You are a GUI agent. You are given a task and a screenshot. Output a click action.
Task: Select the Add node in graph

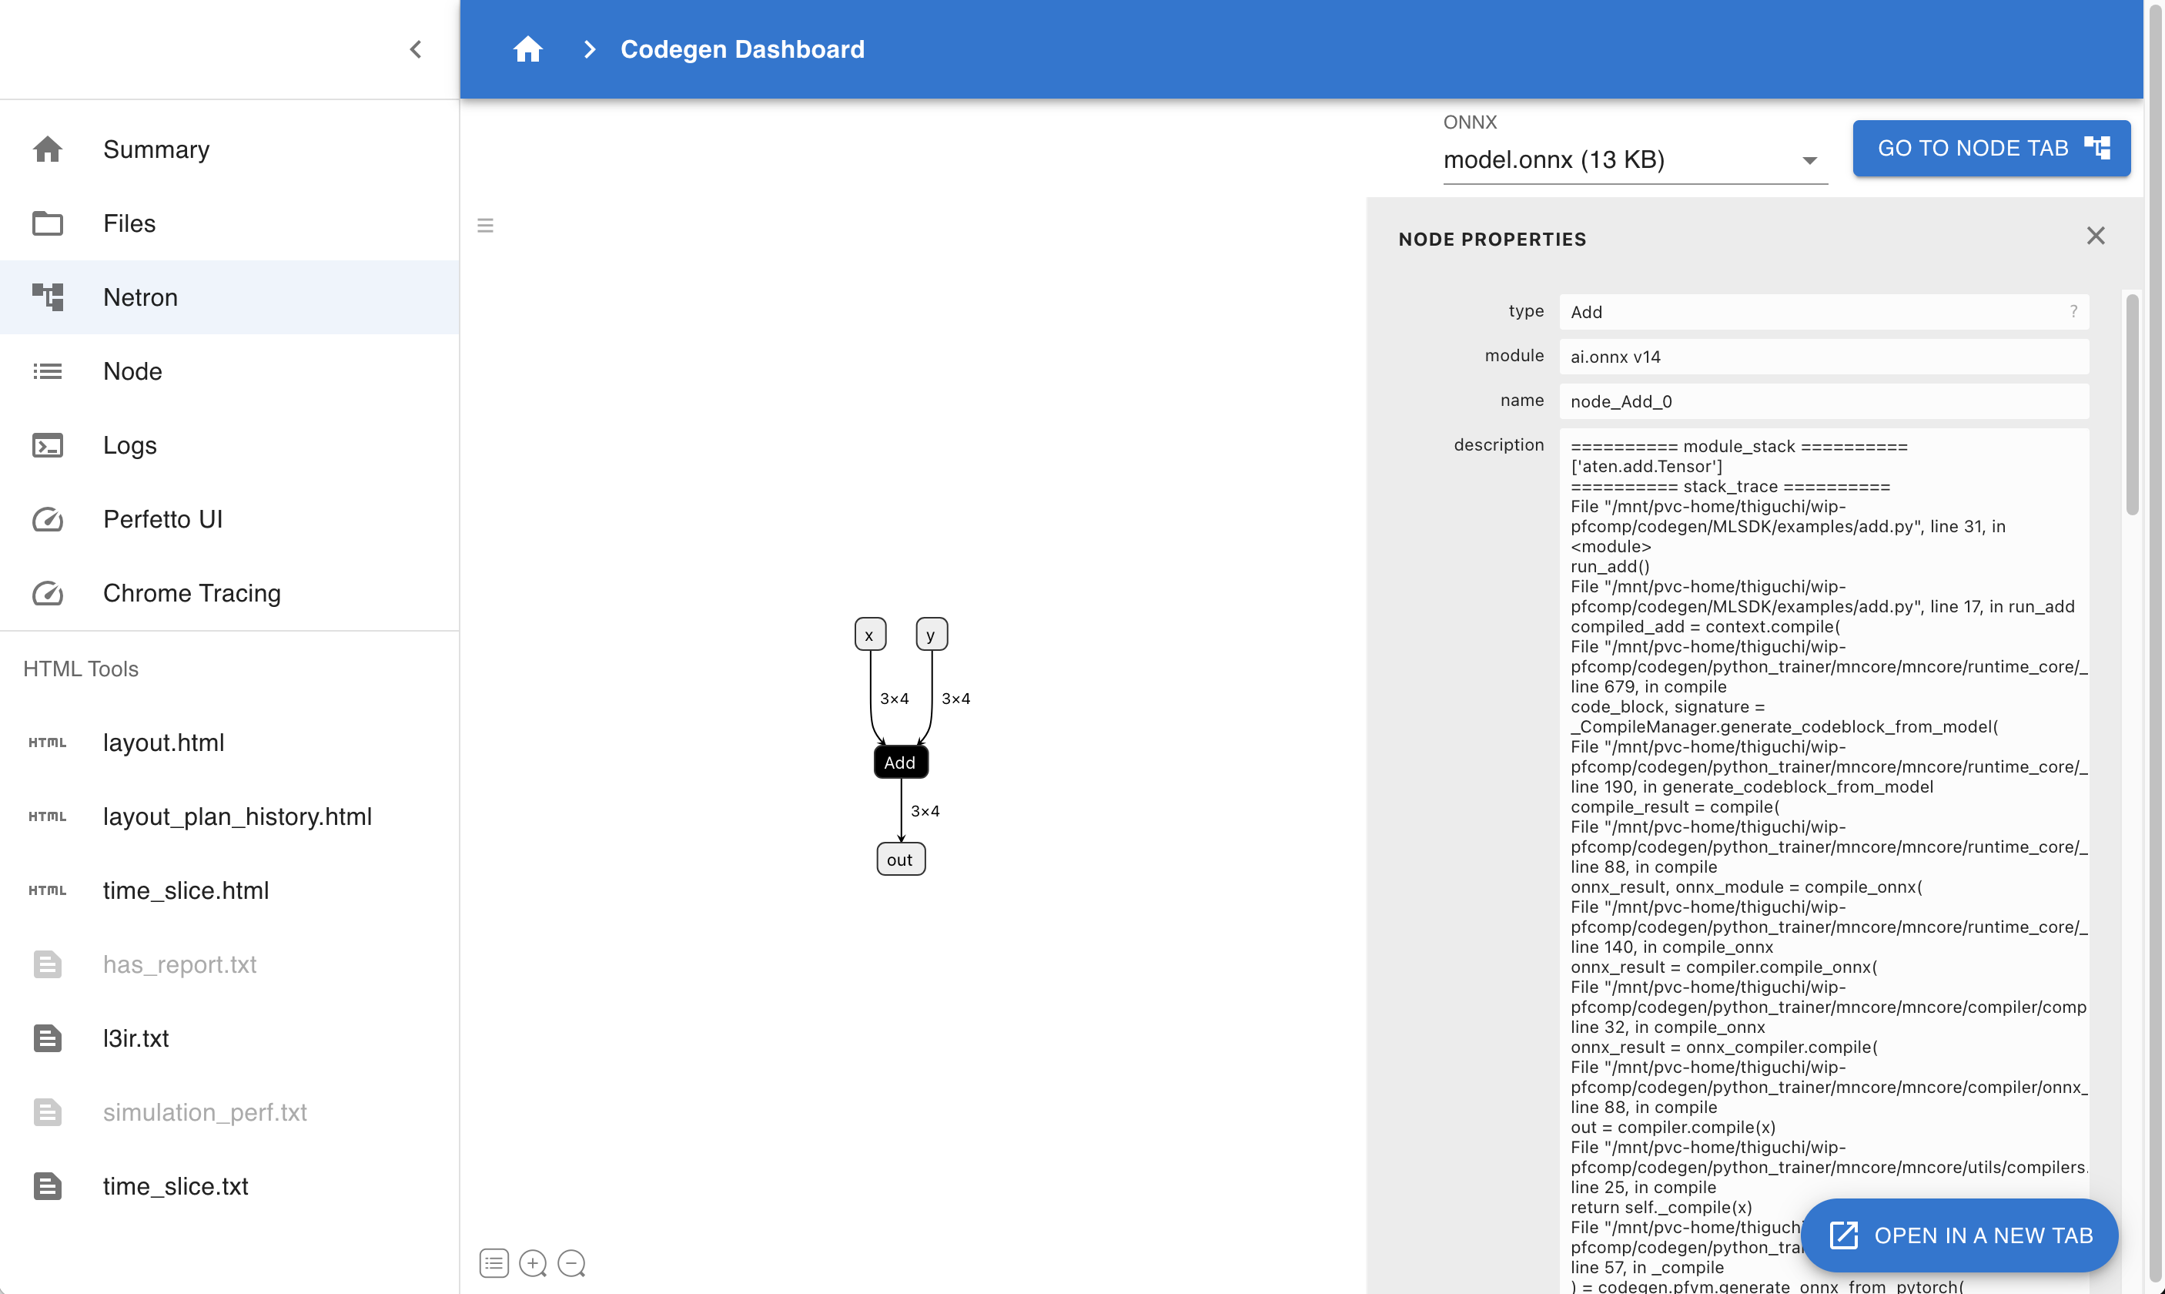899,762
